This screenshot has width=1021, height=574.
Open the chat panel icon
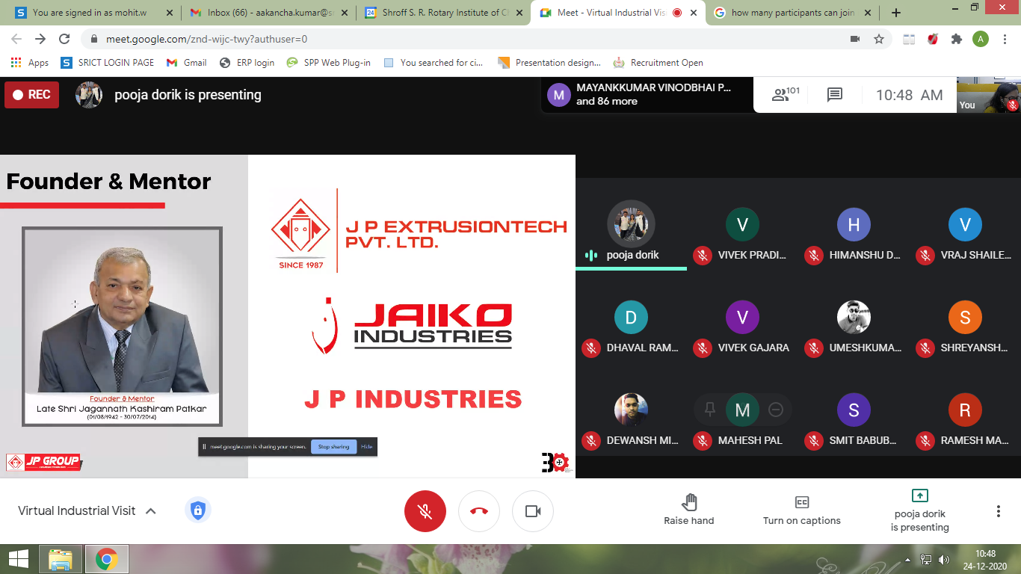point(835,95)
